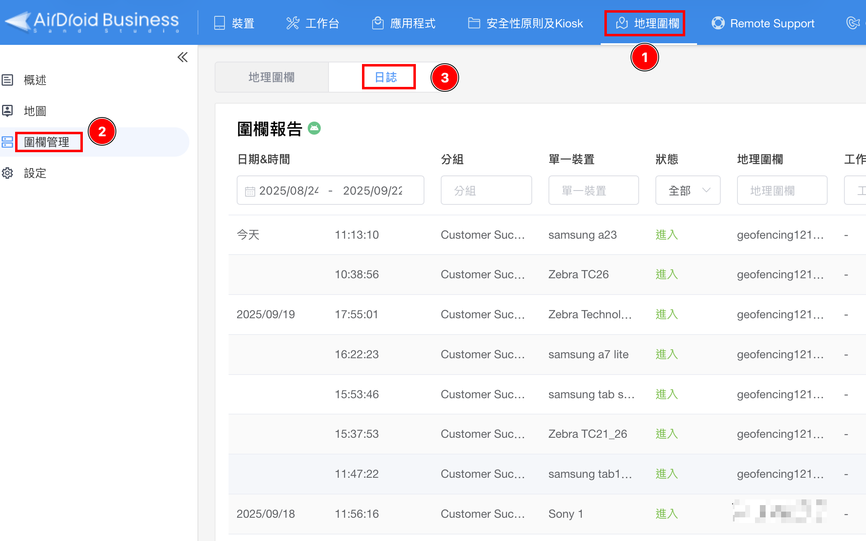Viewport: 866px width, 541px height.
Task: Open the date range picker calendar
Action: click(250, 191)
